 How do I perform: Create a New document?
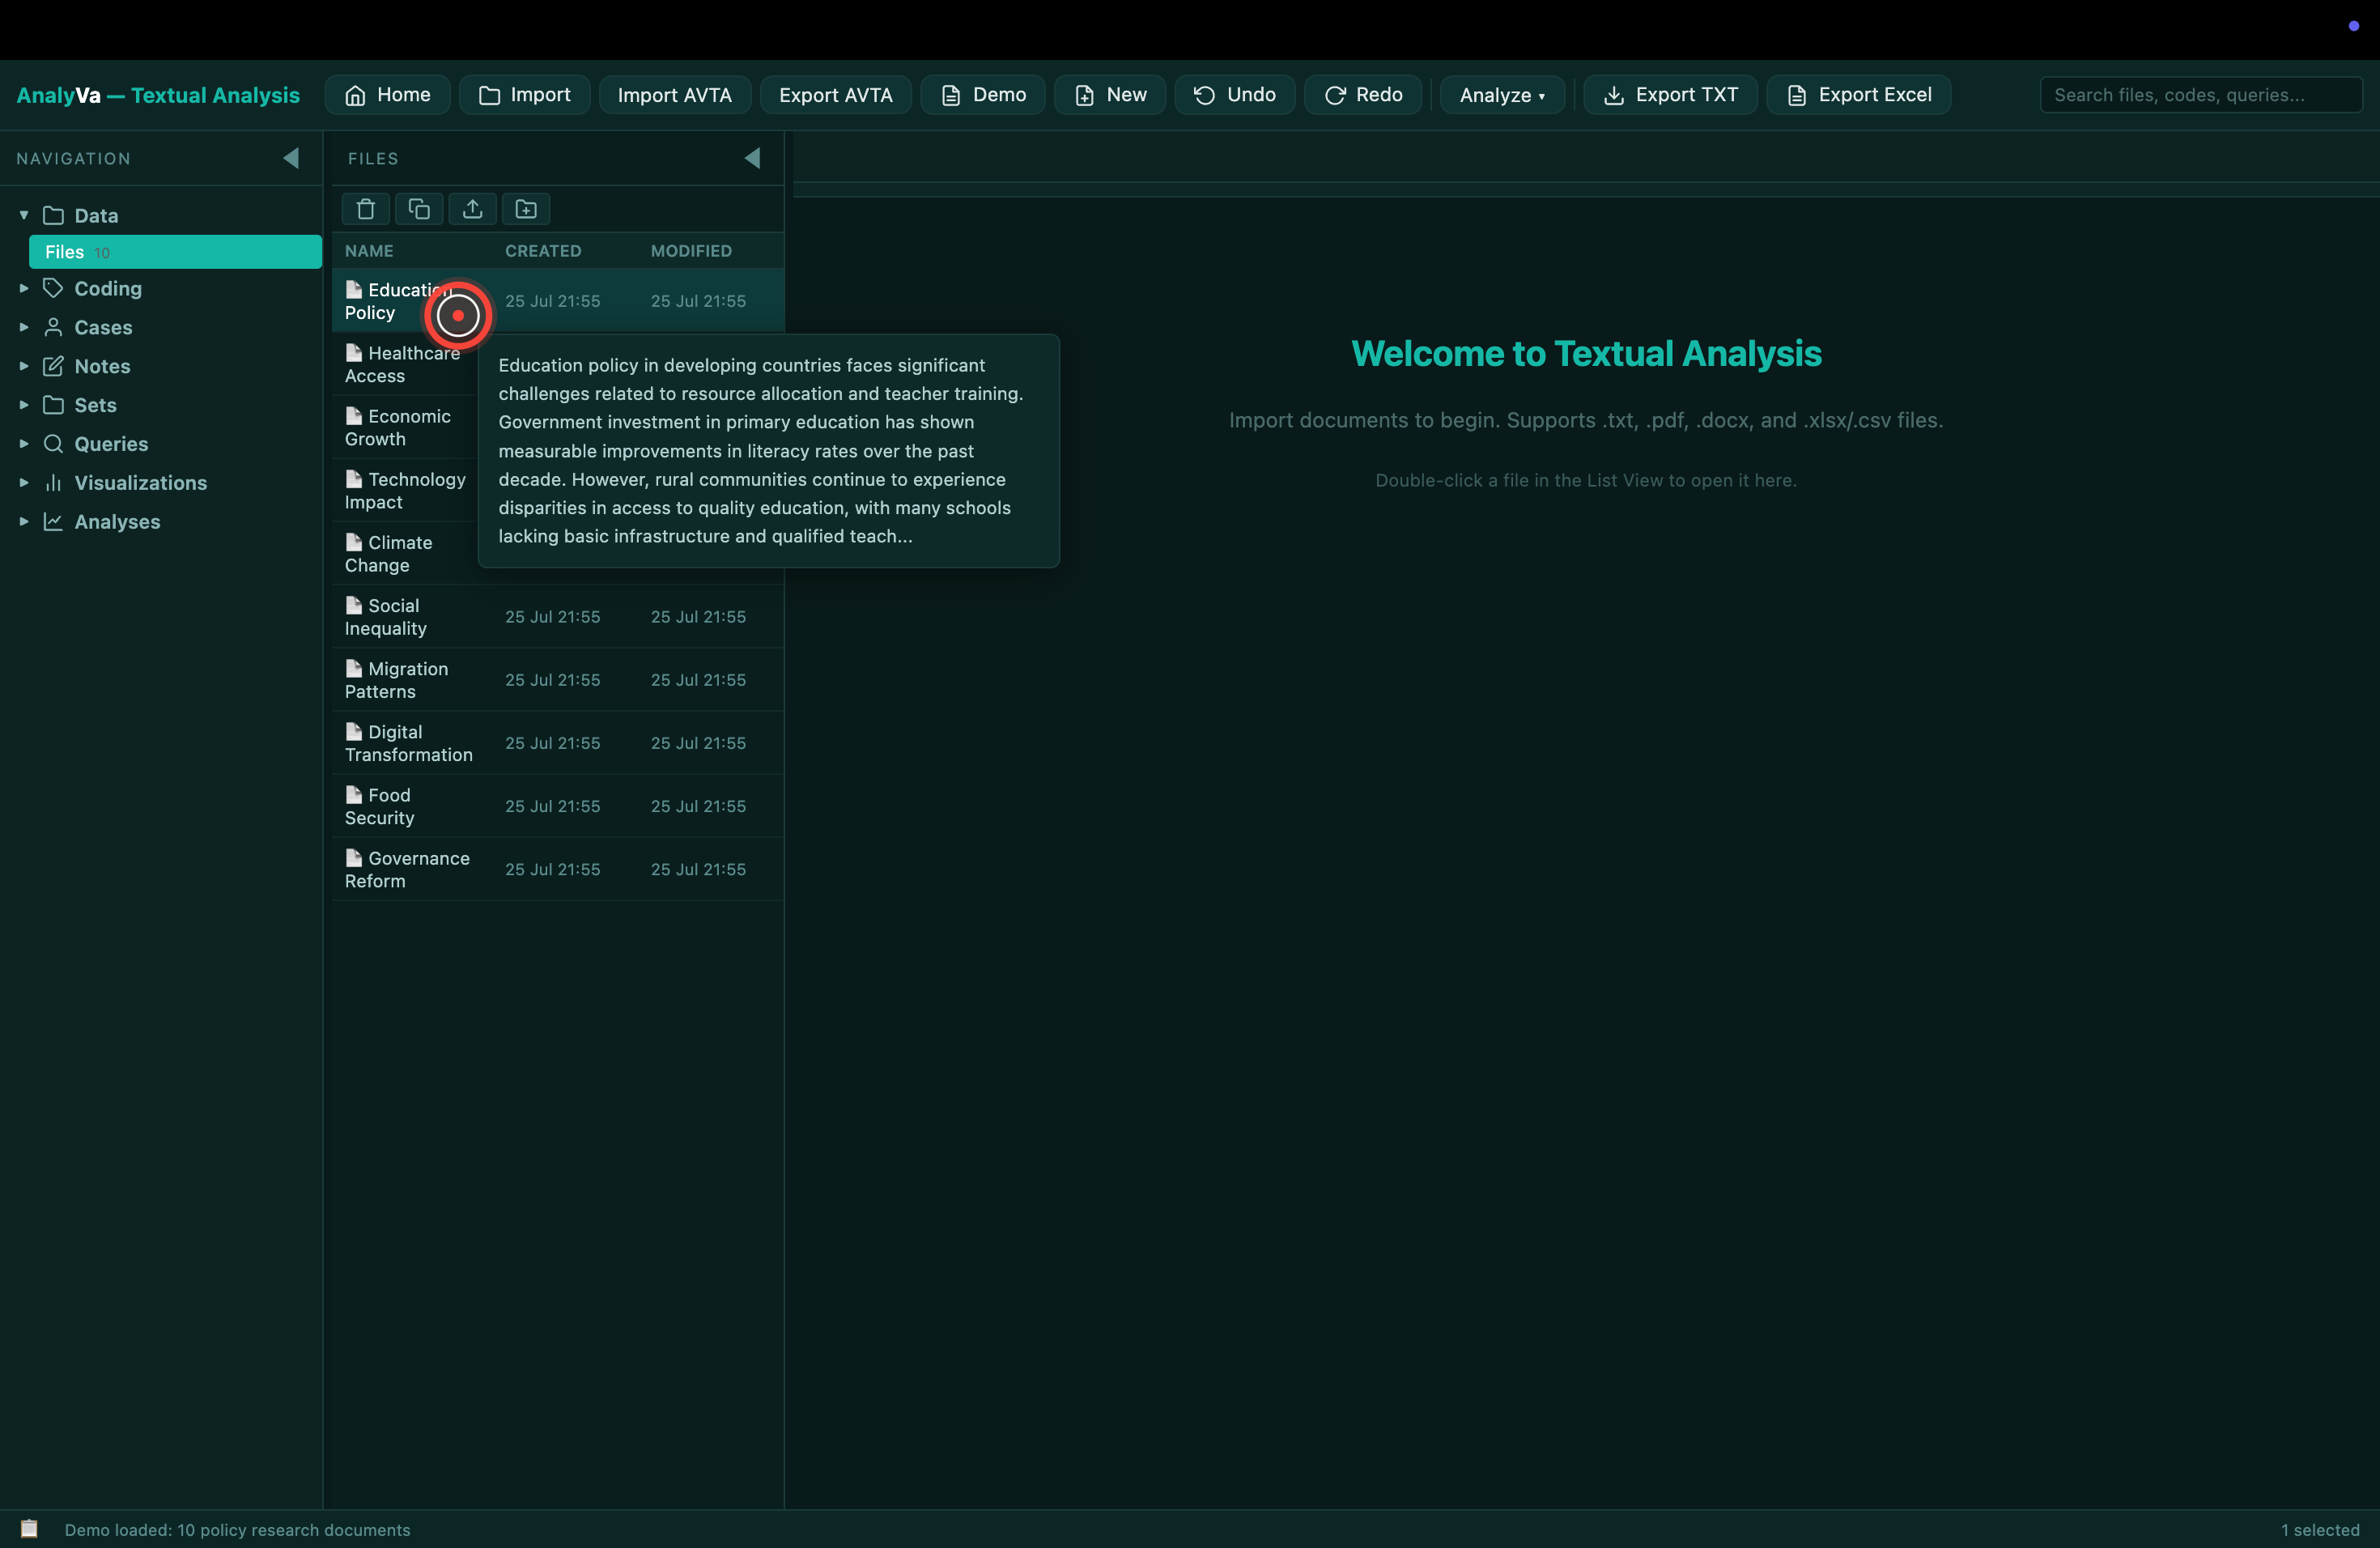(1110, 95)
